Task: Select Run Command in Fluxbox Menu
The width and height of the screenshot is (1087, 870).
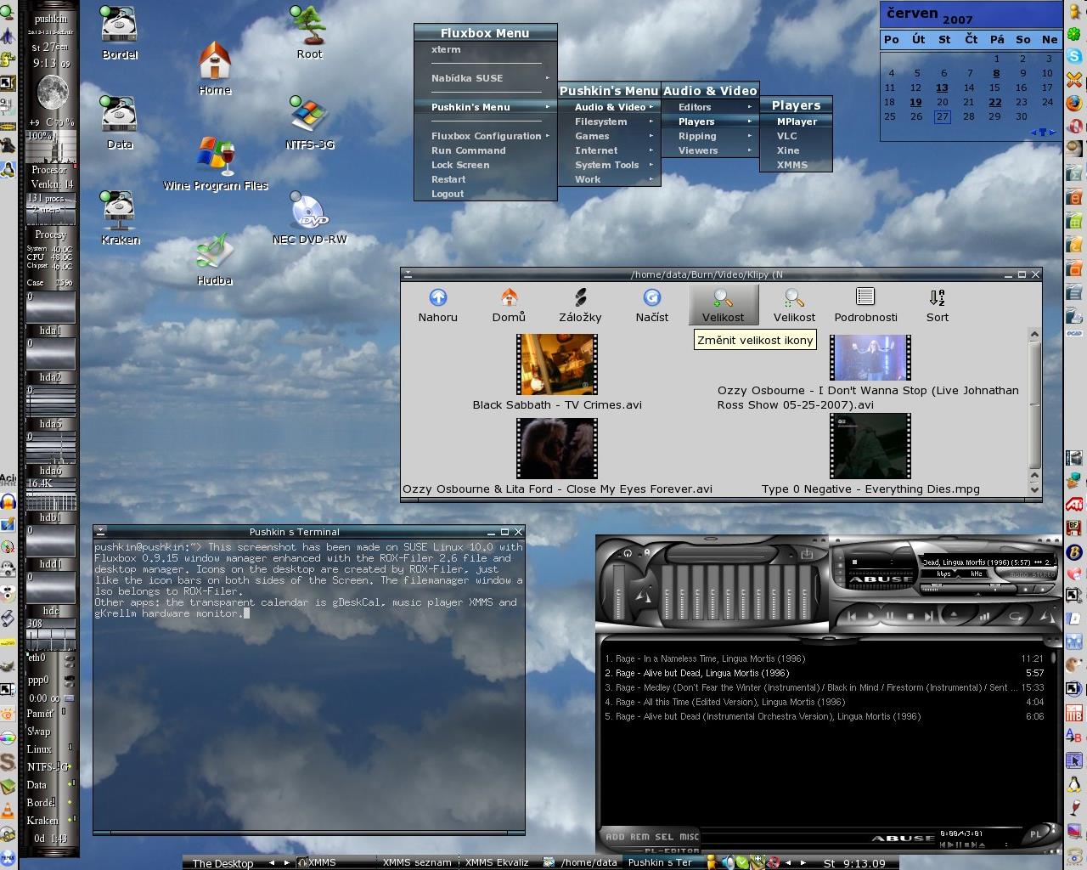Action: point(486,150)
